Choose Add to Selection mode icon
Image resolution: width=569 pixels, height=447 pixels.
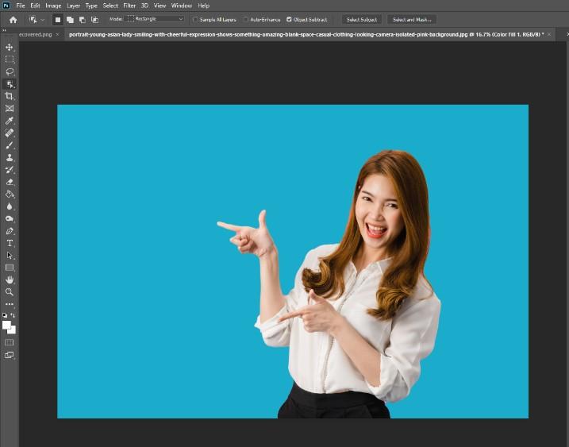click(x=70, y=20)
